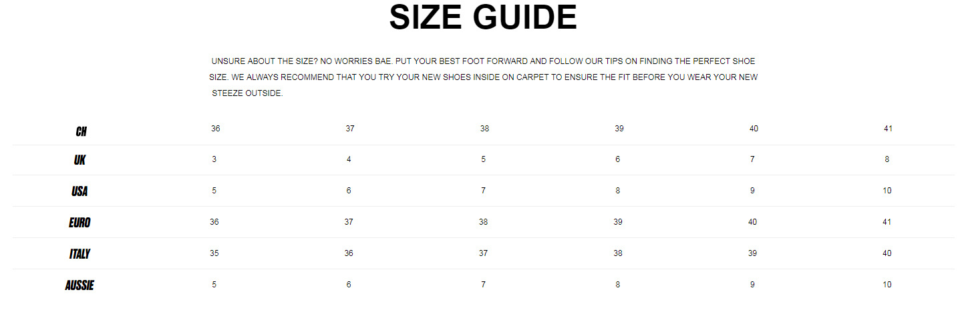Image resolution: width=962 pixels, height=320 pixels.
Task: Click size 35 in the ITALY row
Action: 214,253
